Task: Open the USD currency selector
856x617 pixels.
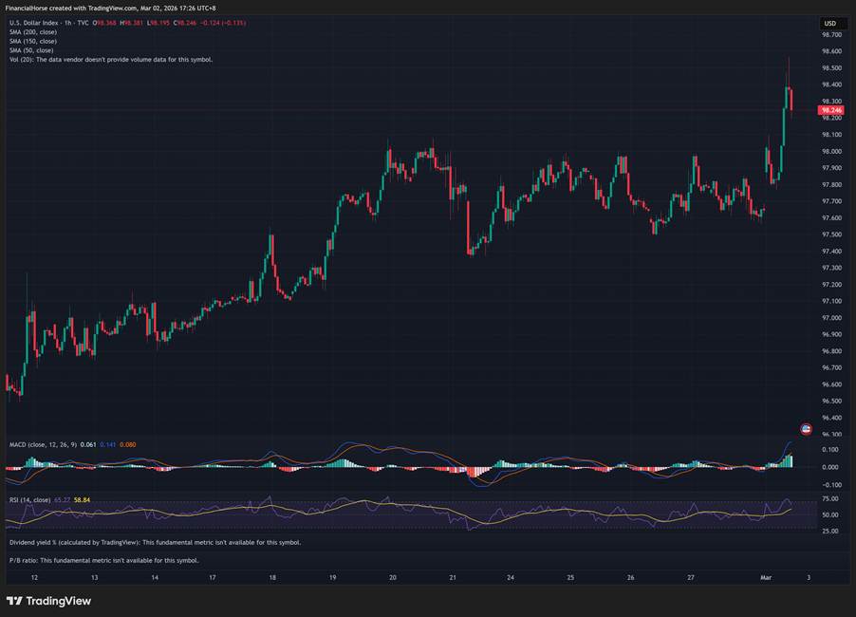Action: (830, 23)
